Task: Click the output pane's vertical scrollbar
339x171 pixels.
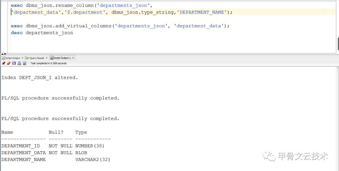Action: tap(337, 119)
